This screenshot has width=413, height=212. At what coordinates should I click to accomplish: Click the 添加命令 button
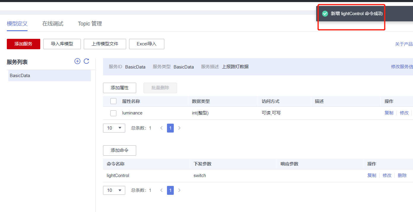click(x=120, y=150)
